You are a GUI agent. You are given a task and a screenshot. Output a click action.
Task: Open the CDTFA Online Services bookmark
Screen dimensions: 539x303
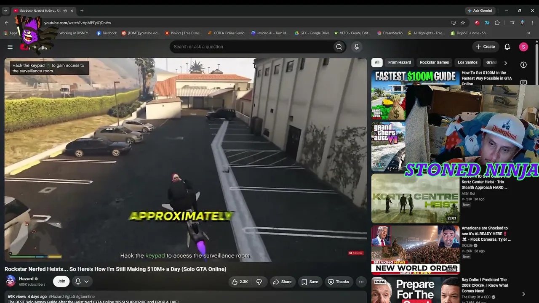click(x=228, y=33)
